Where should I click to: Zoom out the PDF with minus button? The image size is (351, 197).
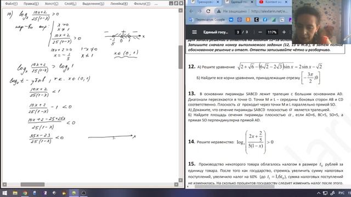260,32
